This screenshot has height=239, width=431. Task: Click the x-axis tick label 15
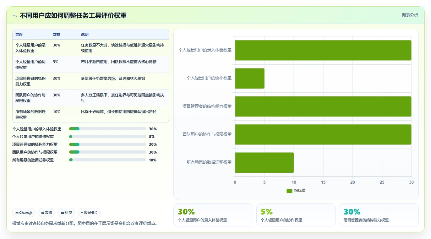click(x=323, y=182)
